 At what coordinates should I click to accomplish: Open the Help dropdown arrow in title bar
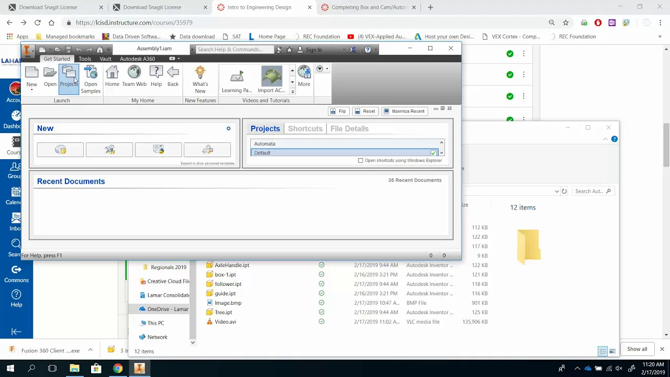click(377, 50)
